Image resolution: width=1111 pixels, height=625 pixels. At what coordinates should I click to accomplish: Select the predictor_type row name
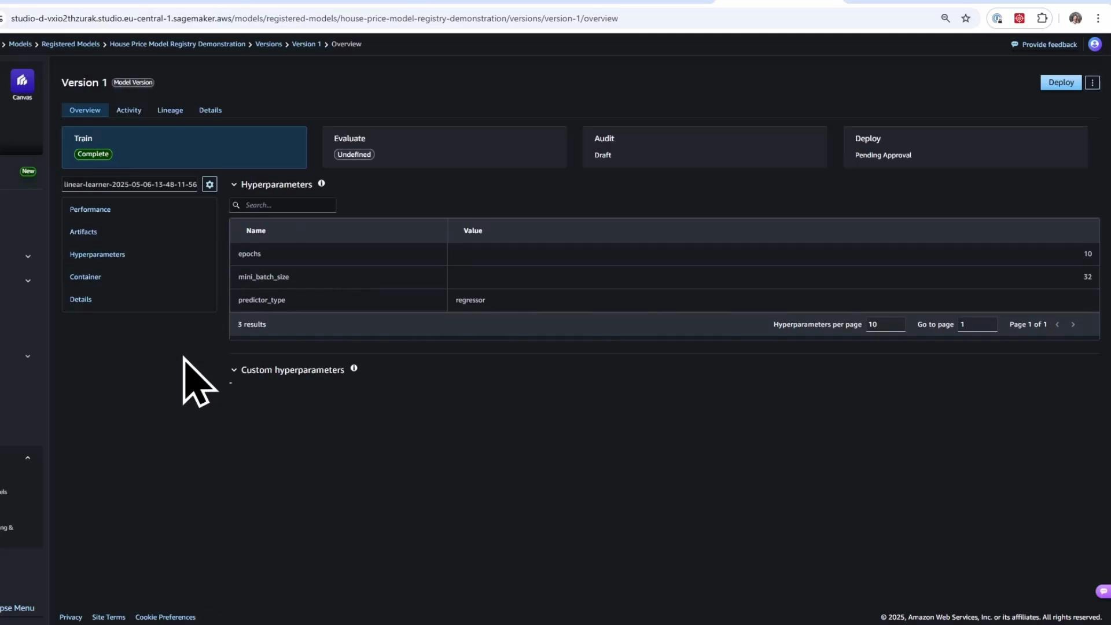262,300
